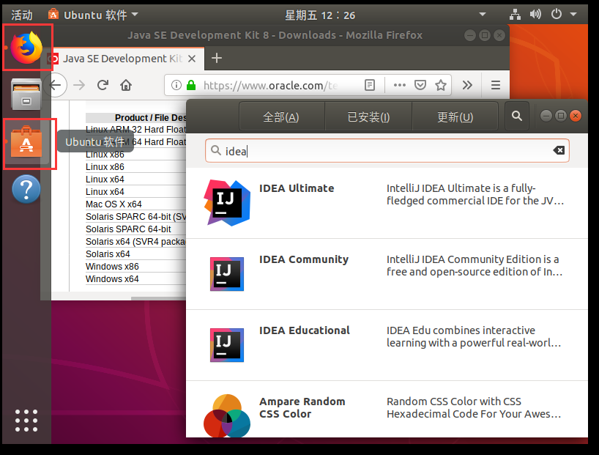Viewport: 599px width, 455px height.
Task: Show all applications grid
Action: (26, 421)
